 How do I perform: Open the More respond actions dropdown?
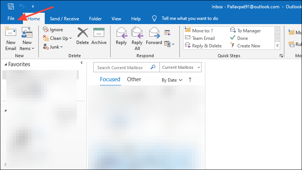(x=170, y=44)
